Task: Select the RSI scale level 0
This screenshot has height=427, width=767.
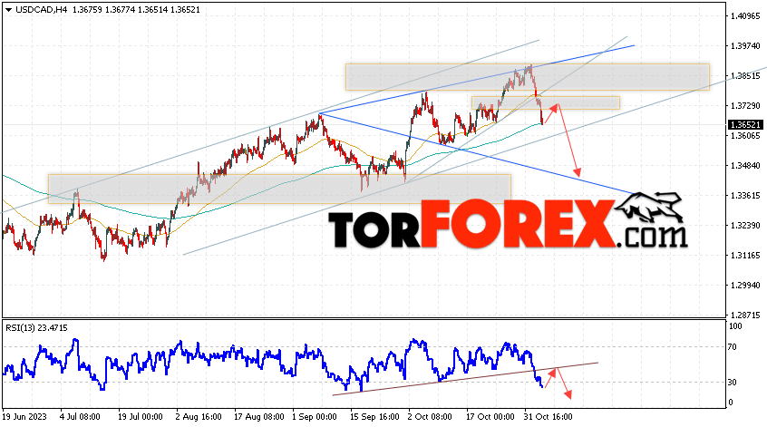Action: click(x=731, y=402)
